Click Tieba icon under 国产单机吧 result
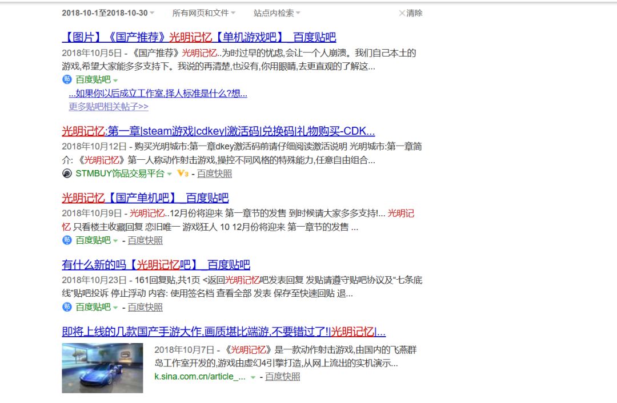Screen dimensions: 617x403 tap(67, 240)
